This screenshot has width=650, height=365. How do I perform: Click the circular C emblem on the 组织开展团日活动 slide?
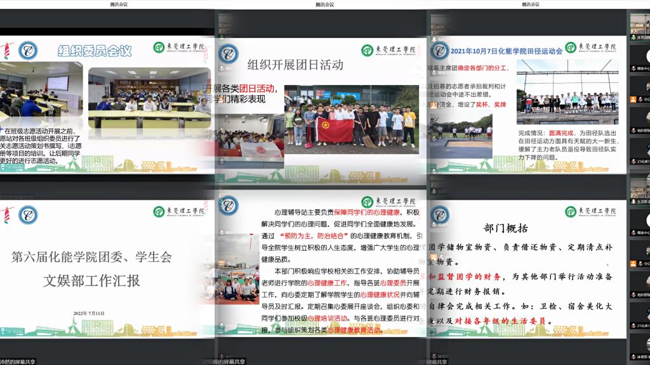[228, 53]
